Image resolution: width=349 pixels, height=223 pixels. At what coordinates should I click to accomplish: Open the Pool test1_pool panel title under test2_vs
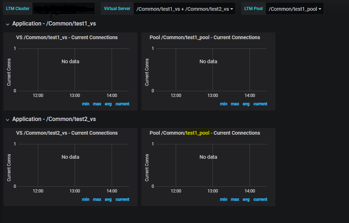205,133
